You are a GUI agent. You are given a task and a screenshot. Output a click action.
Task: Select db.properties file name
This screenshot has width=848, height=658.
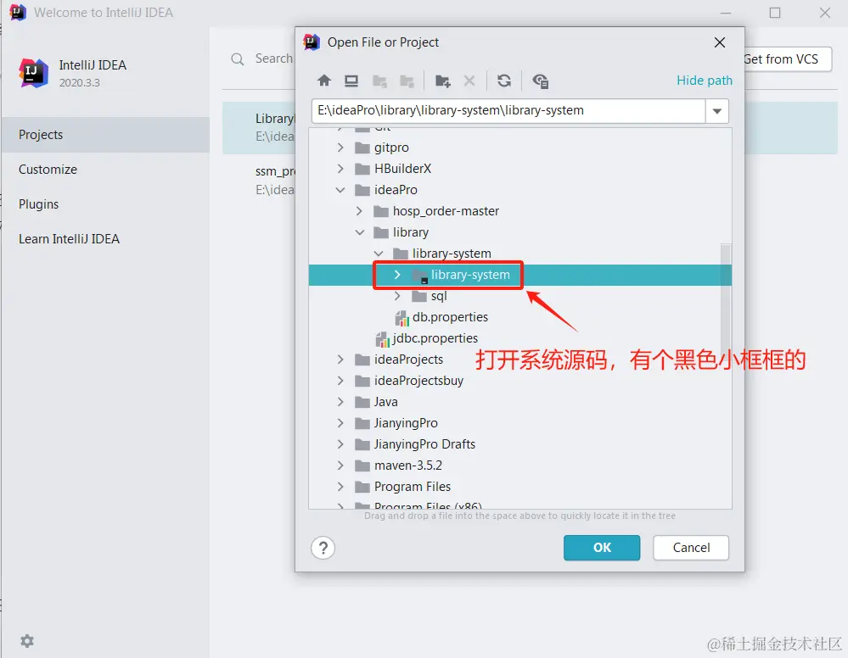point(450,317)
